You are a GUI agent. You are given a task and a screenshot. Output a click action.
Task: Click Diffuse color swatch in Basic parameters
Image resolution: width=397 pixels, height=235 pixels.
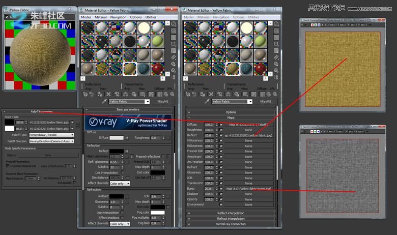pos(117,138)
